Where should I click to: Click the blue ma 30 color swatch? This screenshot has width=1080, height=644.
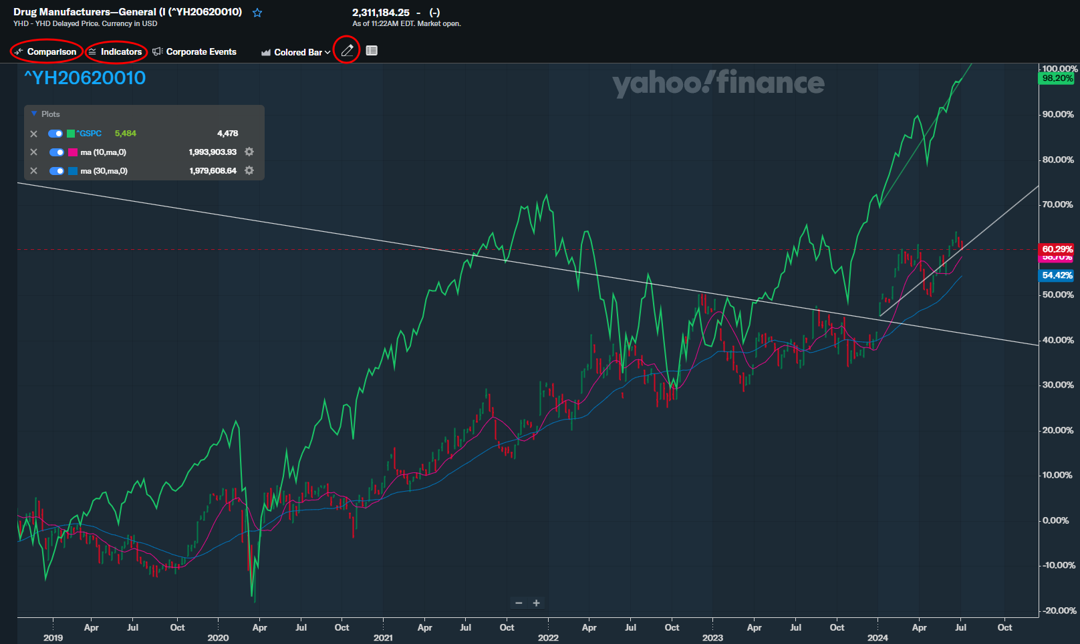click(x=73, y=171)
